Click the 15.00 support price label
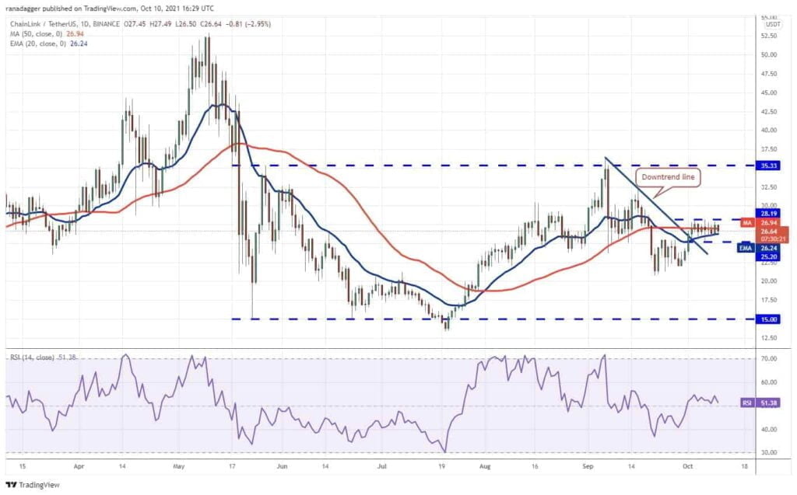The width and height of the screenshot is (797, 495). [768, 319]
